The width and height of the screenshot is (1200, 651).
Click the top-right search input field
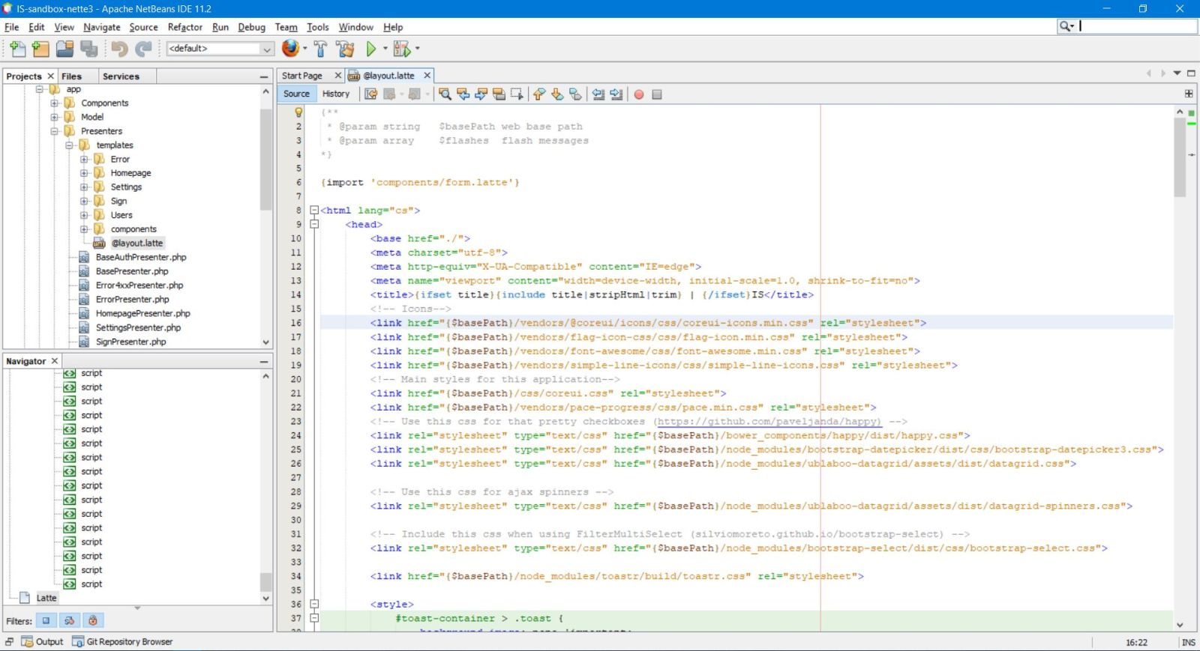[x=1137, y=26]
